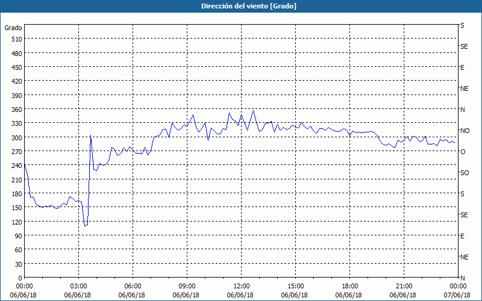Viewport: 482px width, 301px height.
Task: Click the 270 y-axis tick label
Action: [17, 152]
